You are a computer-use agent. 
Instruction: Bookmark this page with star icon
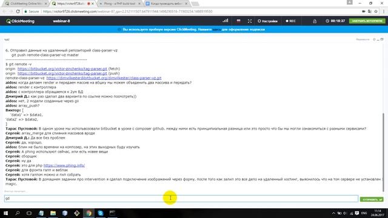[x=376, y=12]
